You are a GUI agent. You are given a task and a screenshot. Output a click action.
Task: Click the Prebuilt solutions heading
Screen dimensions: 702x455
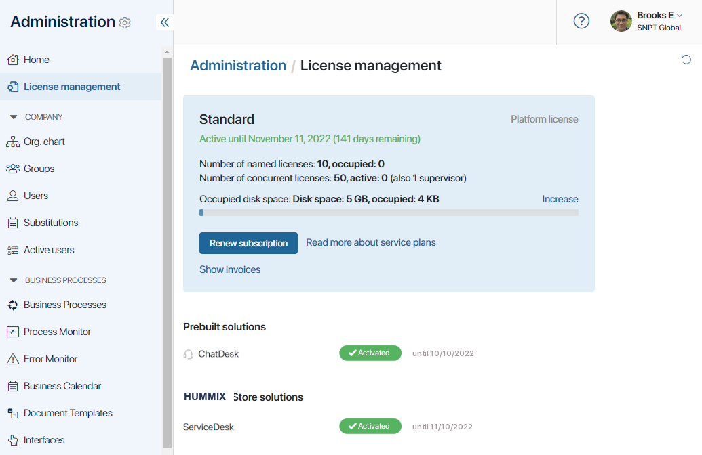(225, 327)
